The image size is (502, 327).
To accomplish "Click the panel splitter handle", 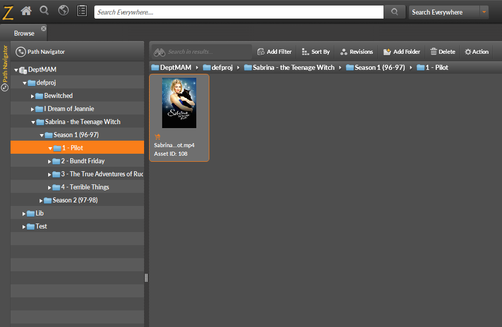I will [x=146, y=278].
